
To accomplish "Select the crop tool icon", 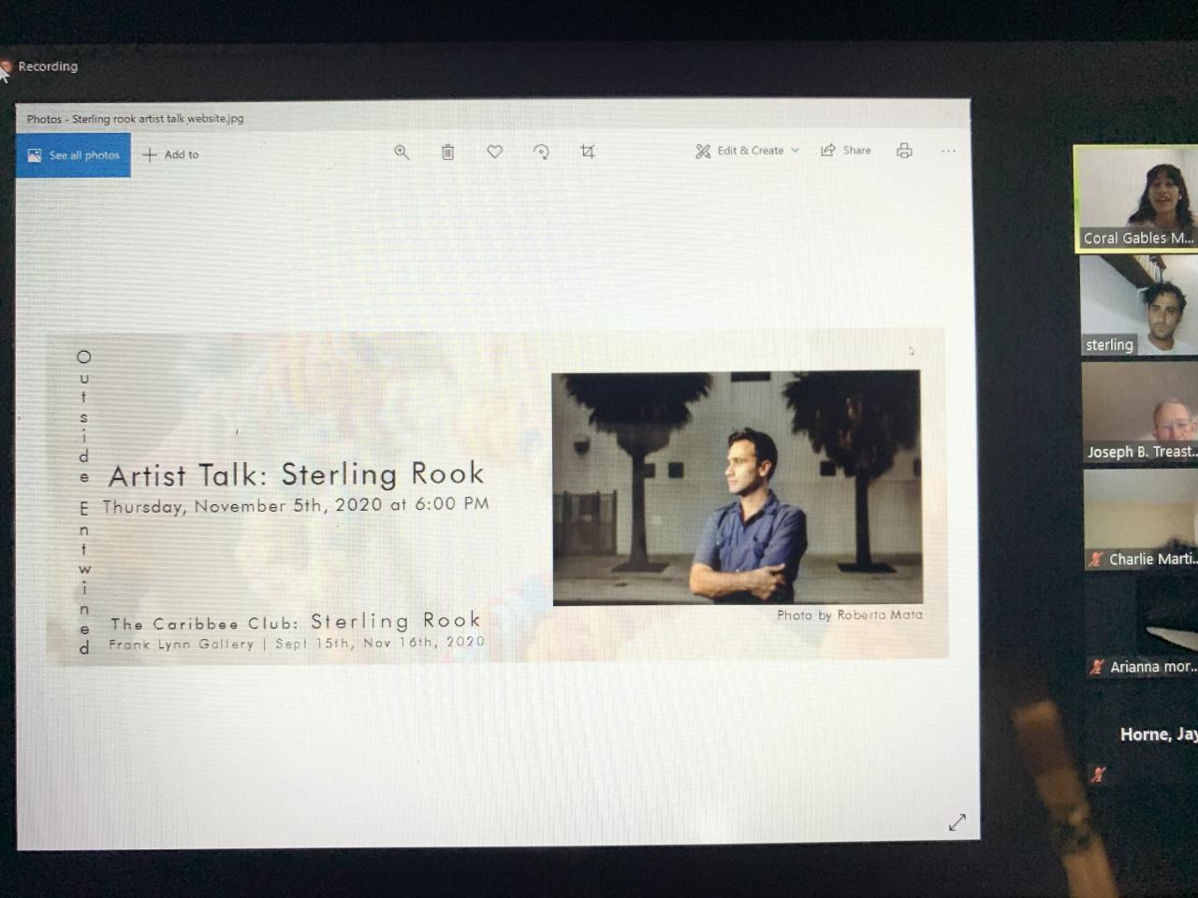I will 588,152.
